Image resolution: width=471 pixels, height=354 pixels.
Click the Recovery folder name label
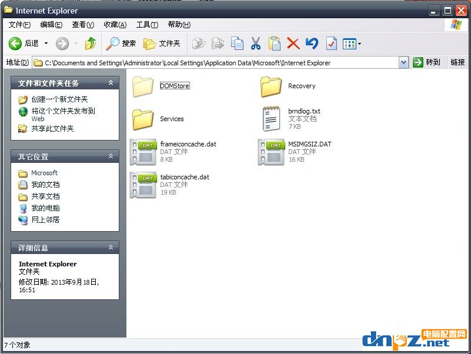pyautogui.click(x=302, y=86)
